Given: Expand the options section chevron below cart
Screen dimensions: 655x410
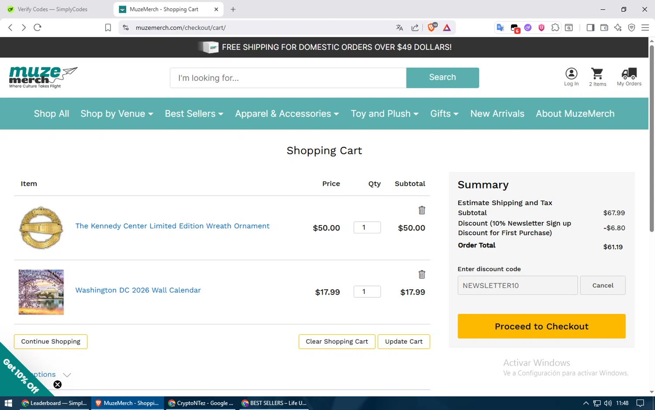Looking at the screenshot, I should 67,375.
